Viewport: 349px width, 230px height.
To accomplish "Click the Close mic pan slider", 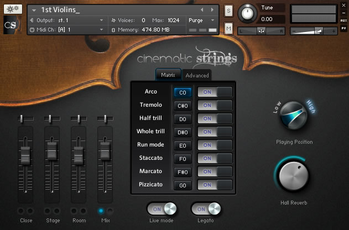I will 25,119.
